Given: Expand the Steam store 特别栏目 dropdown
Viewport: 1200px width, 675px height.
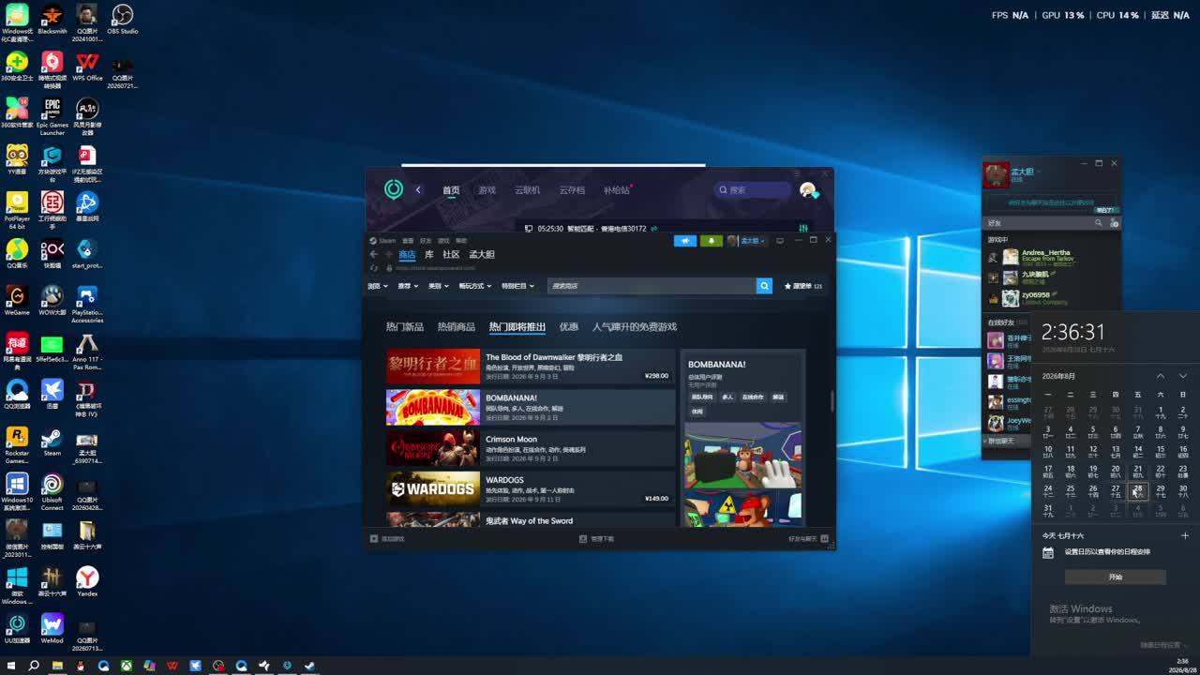Looking at the screenshot, I should tap(517, 286).
